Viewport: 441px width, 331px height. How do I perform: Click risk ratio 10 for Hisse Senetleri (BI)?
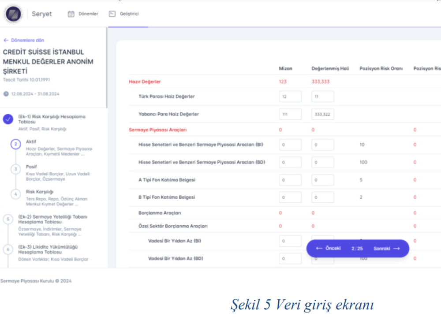(x=362, y=145)
